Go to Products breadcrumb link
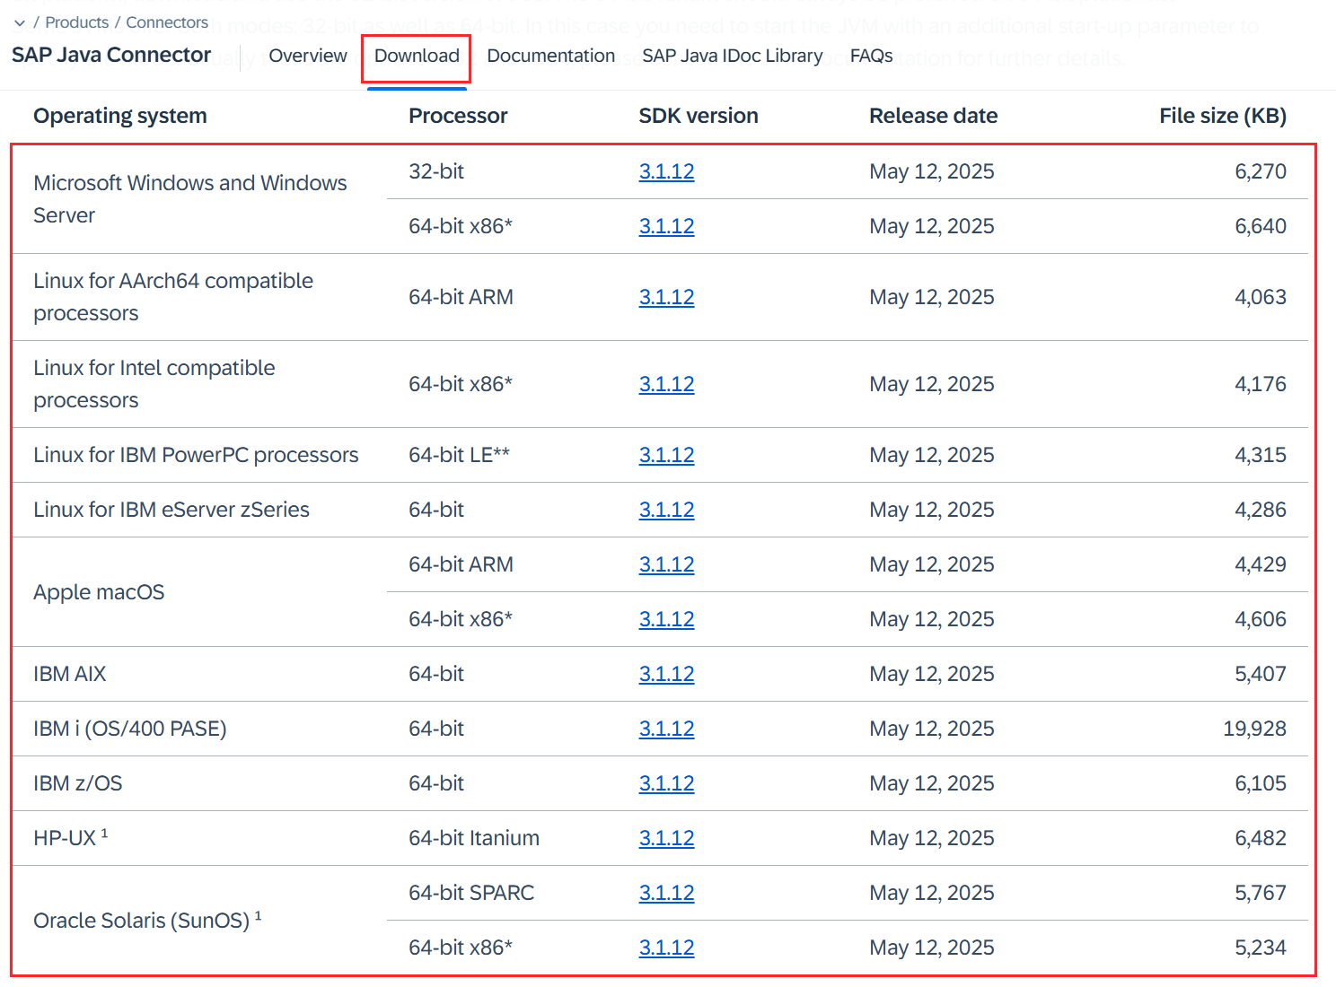 (76, 22)
